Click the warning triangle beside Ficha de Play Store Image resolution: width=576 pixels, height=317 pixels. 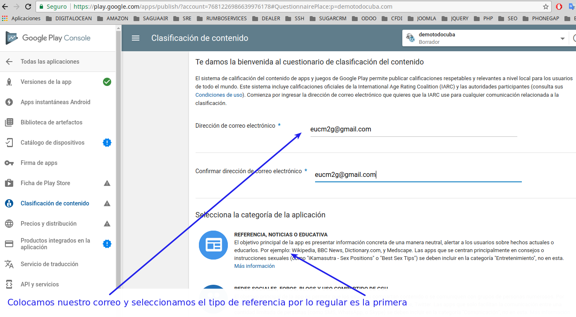107,183
